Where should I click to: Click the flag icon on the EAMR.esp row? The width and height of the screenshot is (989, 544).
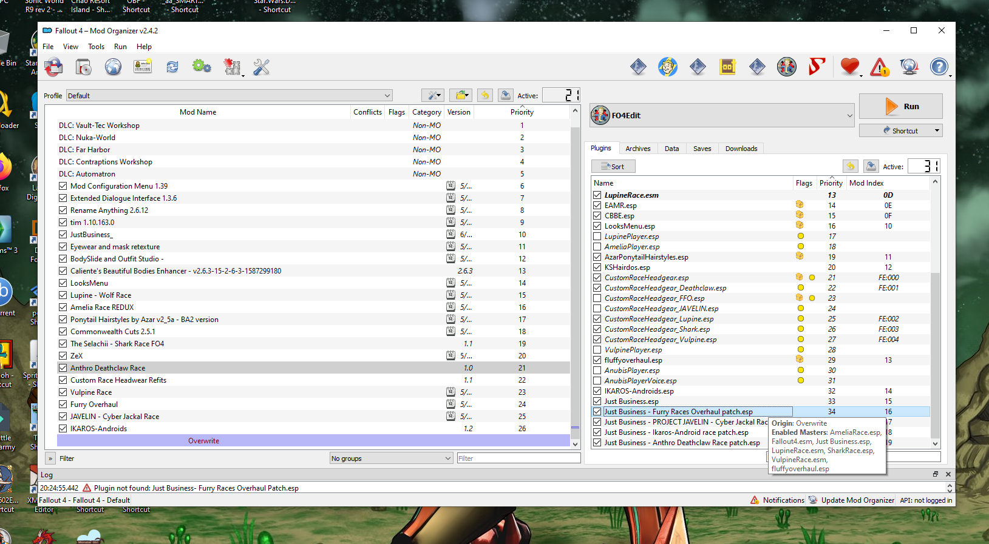pyautogui.click(x=800, y=205)
